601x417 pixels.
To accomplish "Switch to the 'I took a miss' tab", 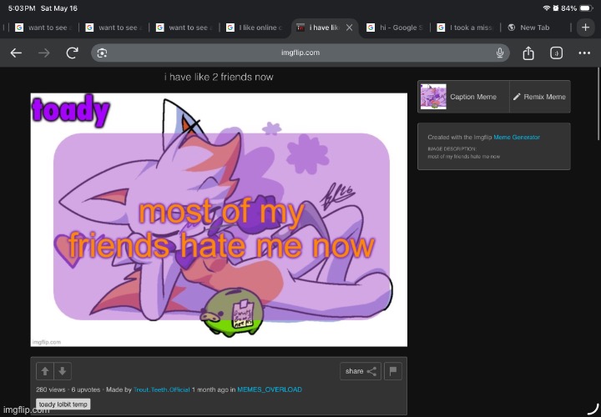I will (x=465, y=28).
